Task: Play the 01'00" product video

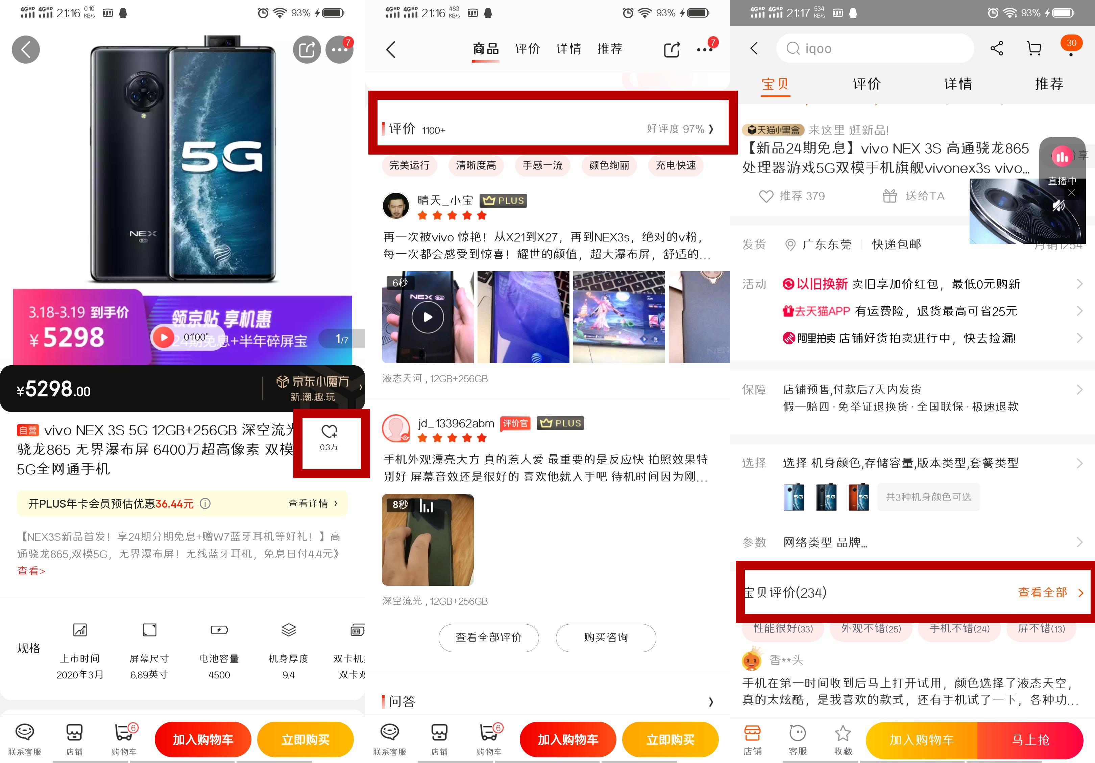Action: [164, 337]
